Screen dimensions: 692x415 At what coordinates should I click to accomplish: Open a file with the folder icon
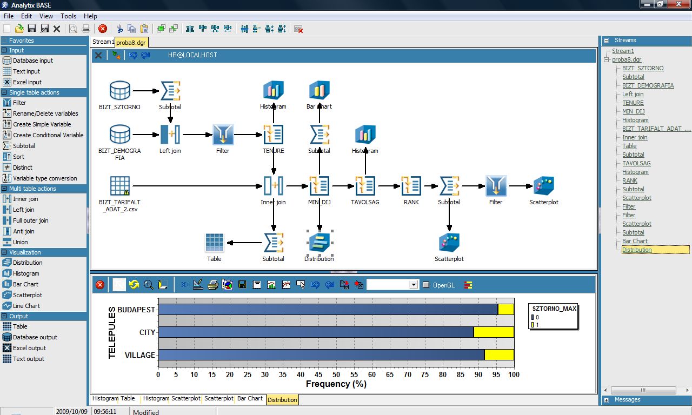coord(19,29)
